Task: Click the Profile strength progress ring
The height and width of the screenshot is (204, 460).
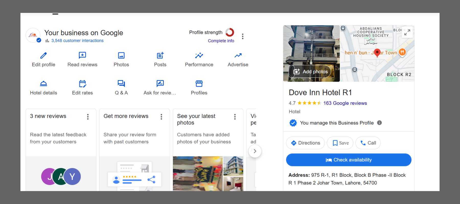Action: [x=229, y=32]
